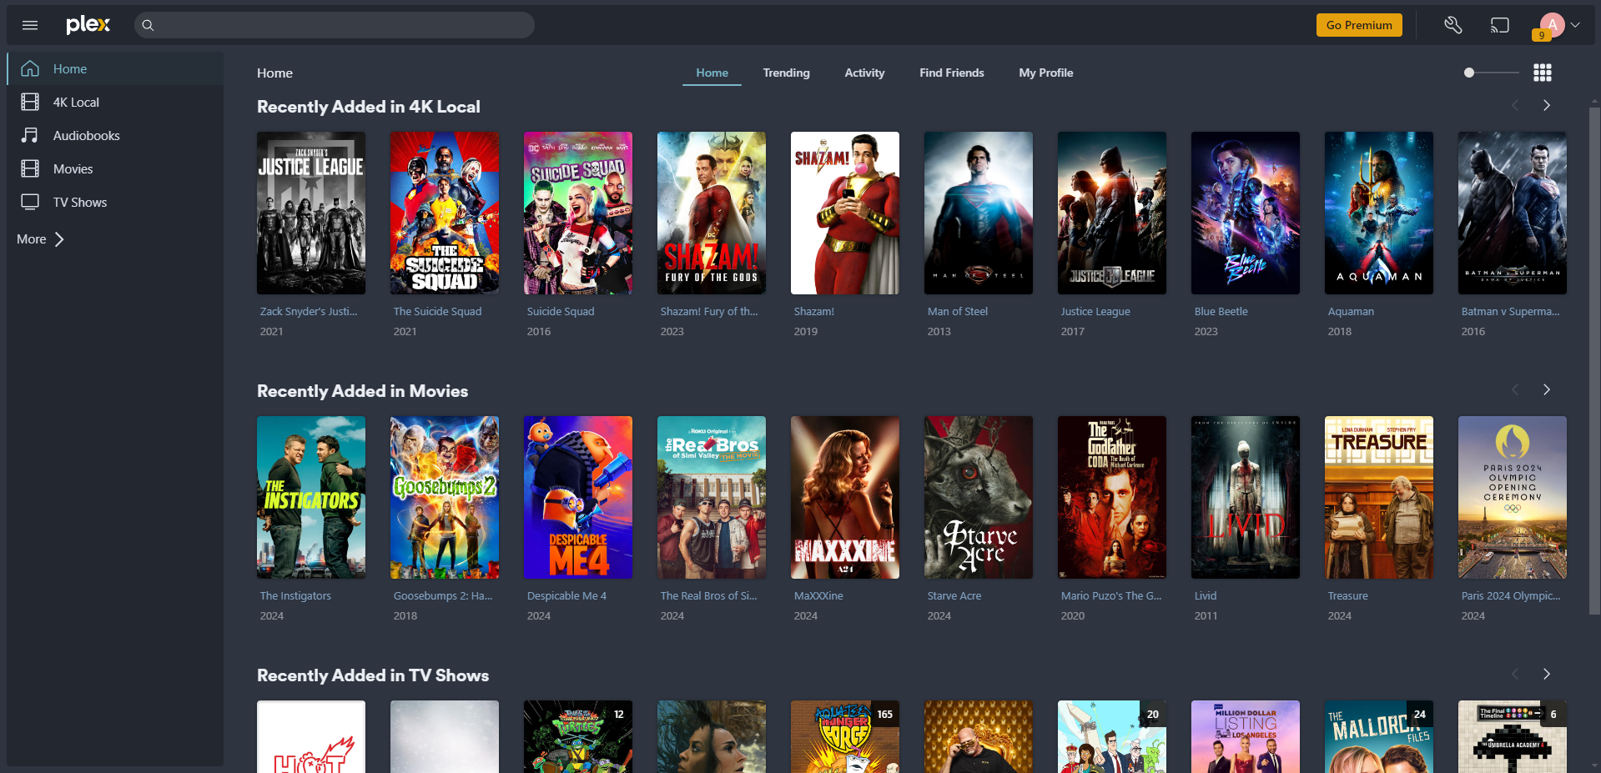Viewport: 1601px width, 773px height.
Task: Go back in Recently Added in Movies row
Action: coord(1515,390)
